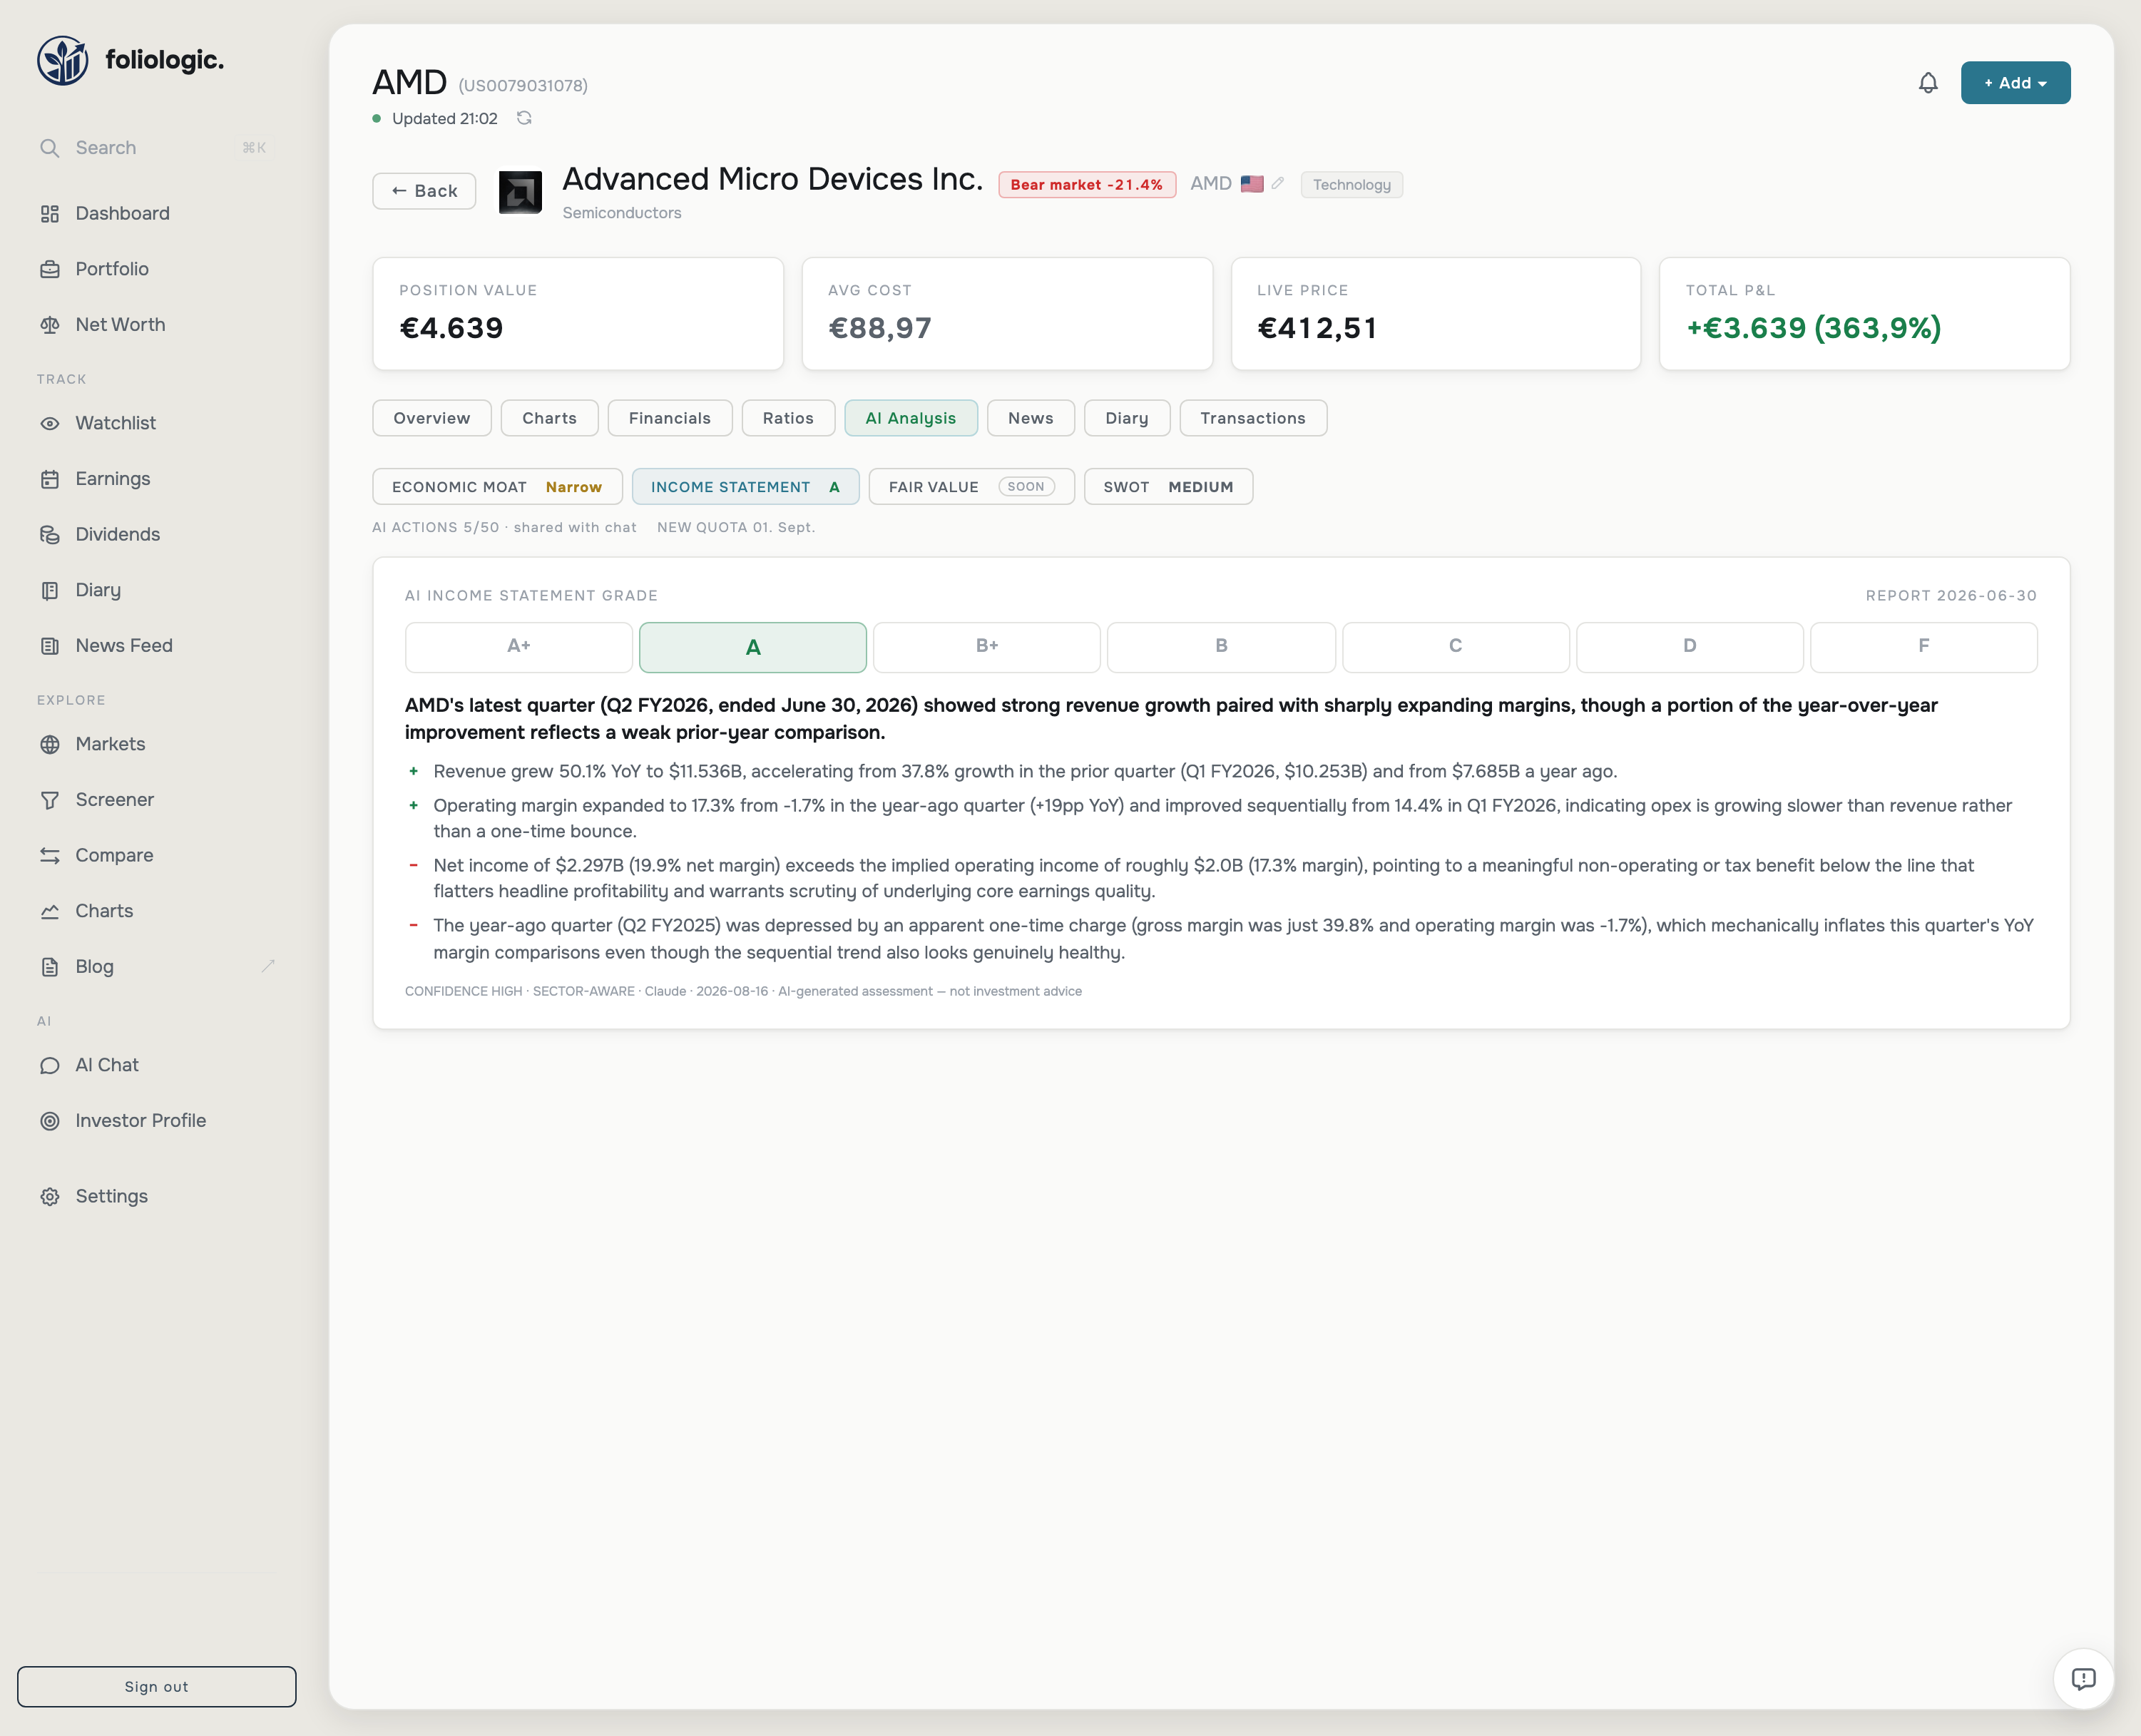Image resolution: width=2141 pixels, height=1736 pixels.
Task: Click the Screener funnel icon
Action: click(50, 800)
